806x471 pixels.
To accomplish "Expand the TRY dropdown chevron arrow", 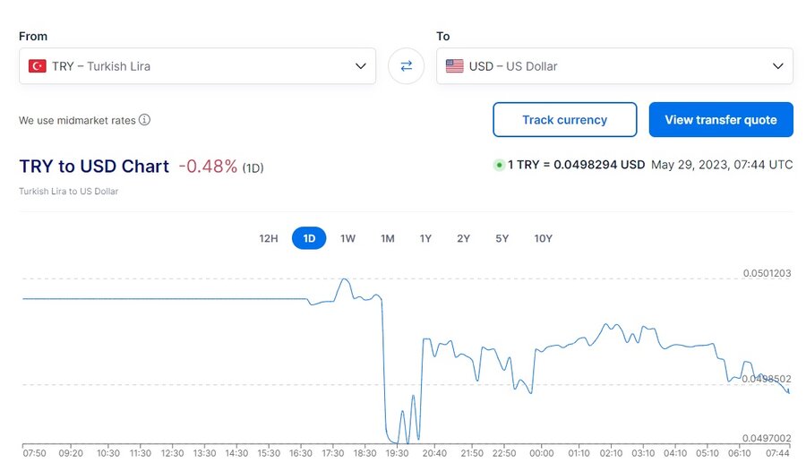I will pyautogui.click(x=361, y=66).
